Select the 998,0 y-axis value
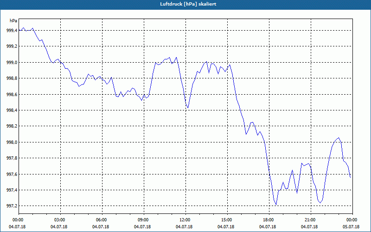Viewport: 371px width, 232px height. pos(12,142)
